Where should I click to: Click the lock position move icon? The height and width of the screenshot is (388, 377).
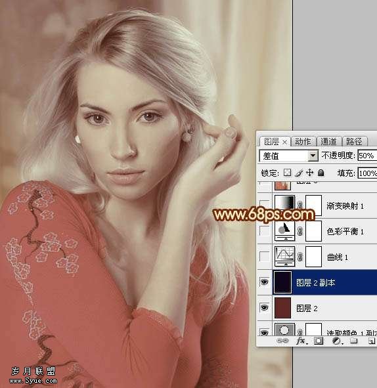pos(309,173)
